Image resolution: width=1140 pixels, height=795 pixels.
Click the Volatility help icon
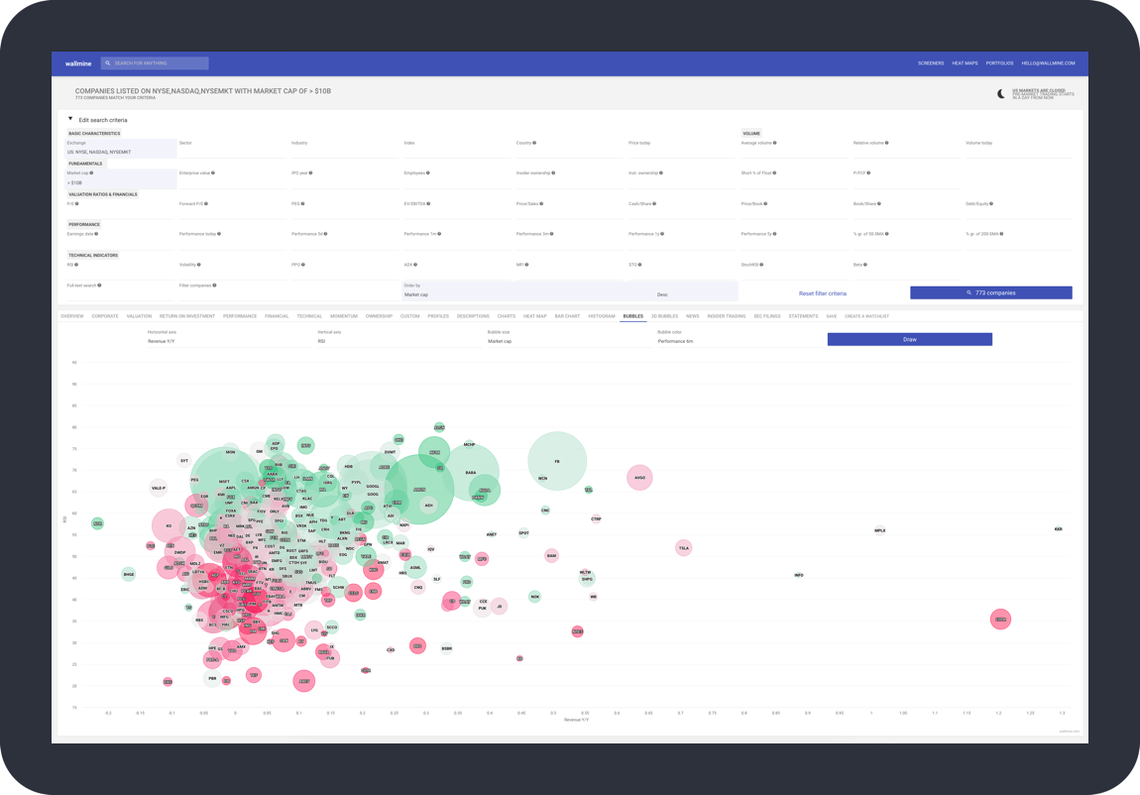point(199,265)
